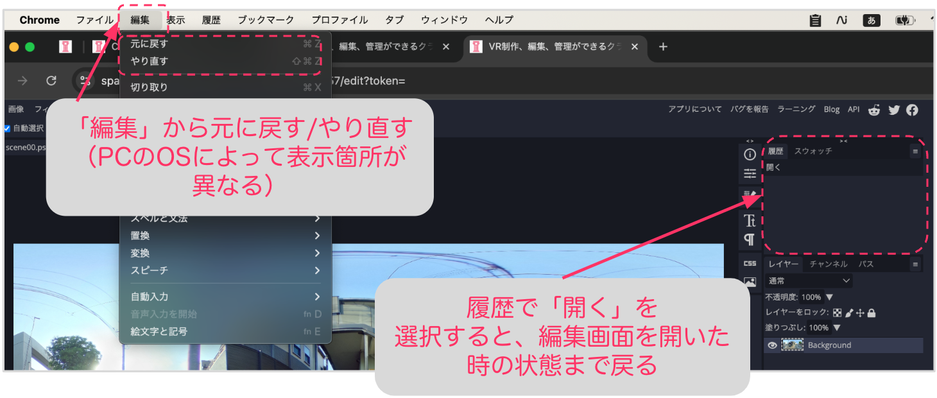Expand the スピーチ submenu
Viewport: 937px width, 398px height.
[x=225, y=270]
